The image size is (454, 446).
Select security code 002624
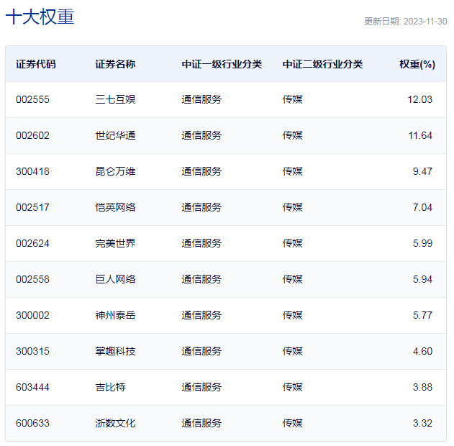click(32, 243)
